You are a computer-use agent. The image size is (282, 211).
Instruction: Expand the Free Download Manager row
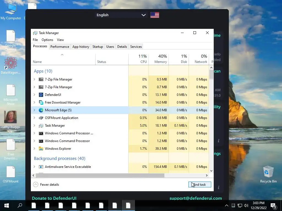34,102
